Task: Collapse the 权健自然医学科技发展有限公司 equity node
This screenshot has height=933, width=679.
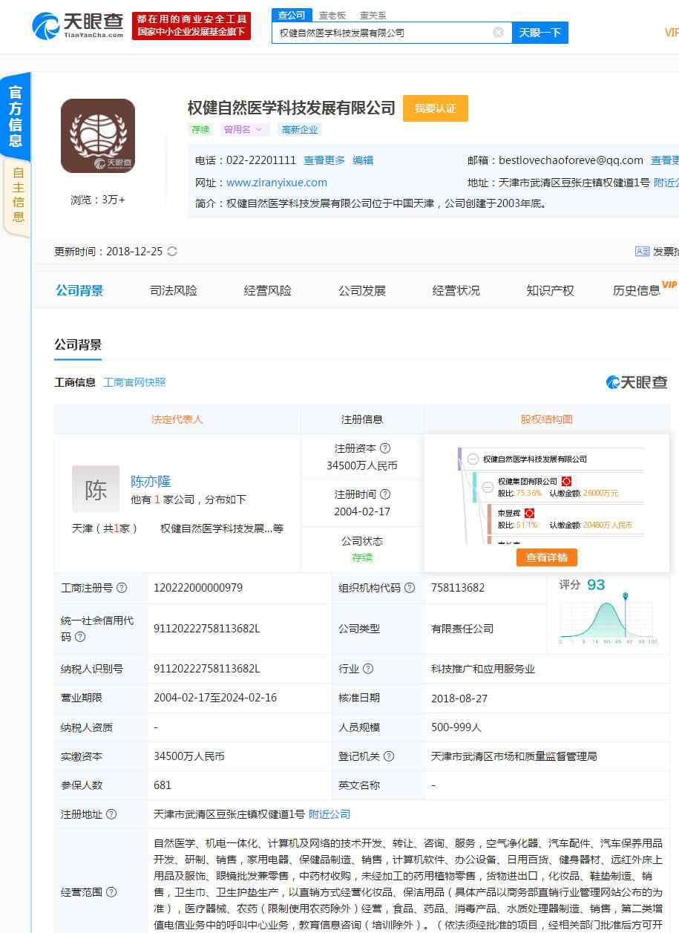Action: pyautogui.click(x=473, y=459)
